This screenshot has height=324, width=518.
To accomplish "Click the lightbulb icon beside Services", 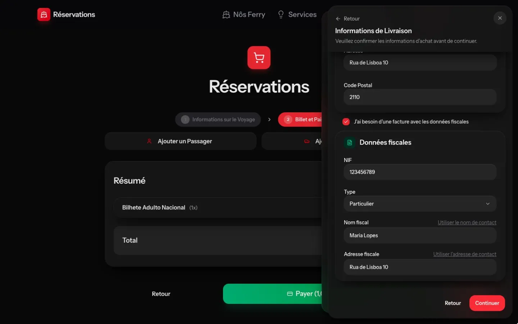I will click(281, 14).
